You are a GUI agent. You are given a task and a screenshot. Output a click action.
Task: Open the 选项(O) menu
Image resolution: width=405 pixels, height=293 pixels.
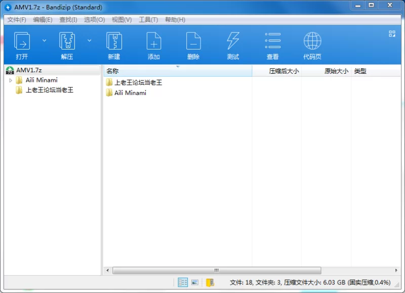(x=94, y=20)
